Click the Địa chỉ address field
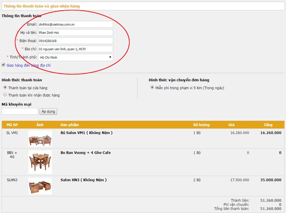 coord(76,49)
